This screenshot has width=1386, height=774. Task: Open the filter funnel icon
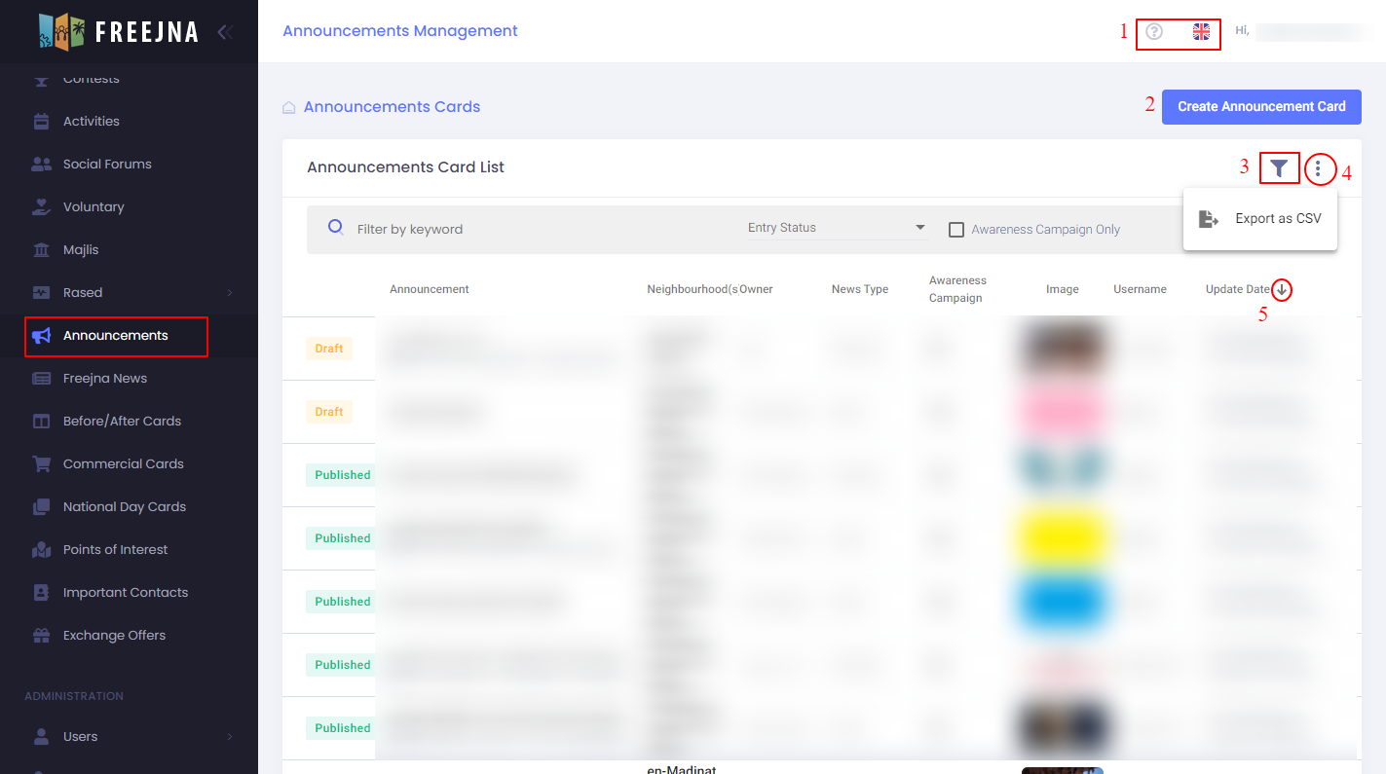(1279, 168)
